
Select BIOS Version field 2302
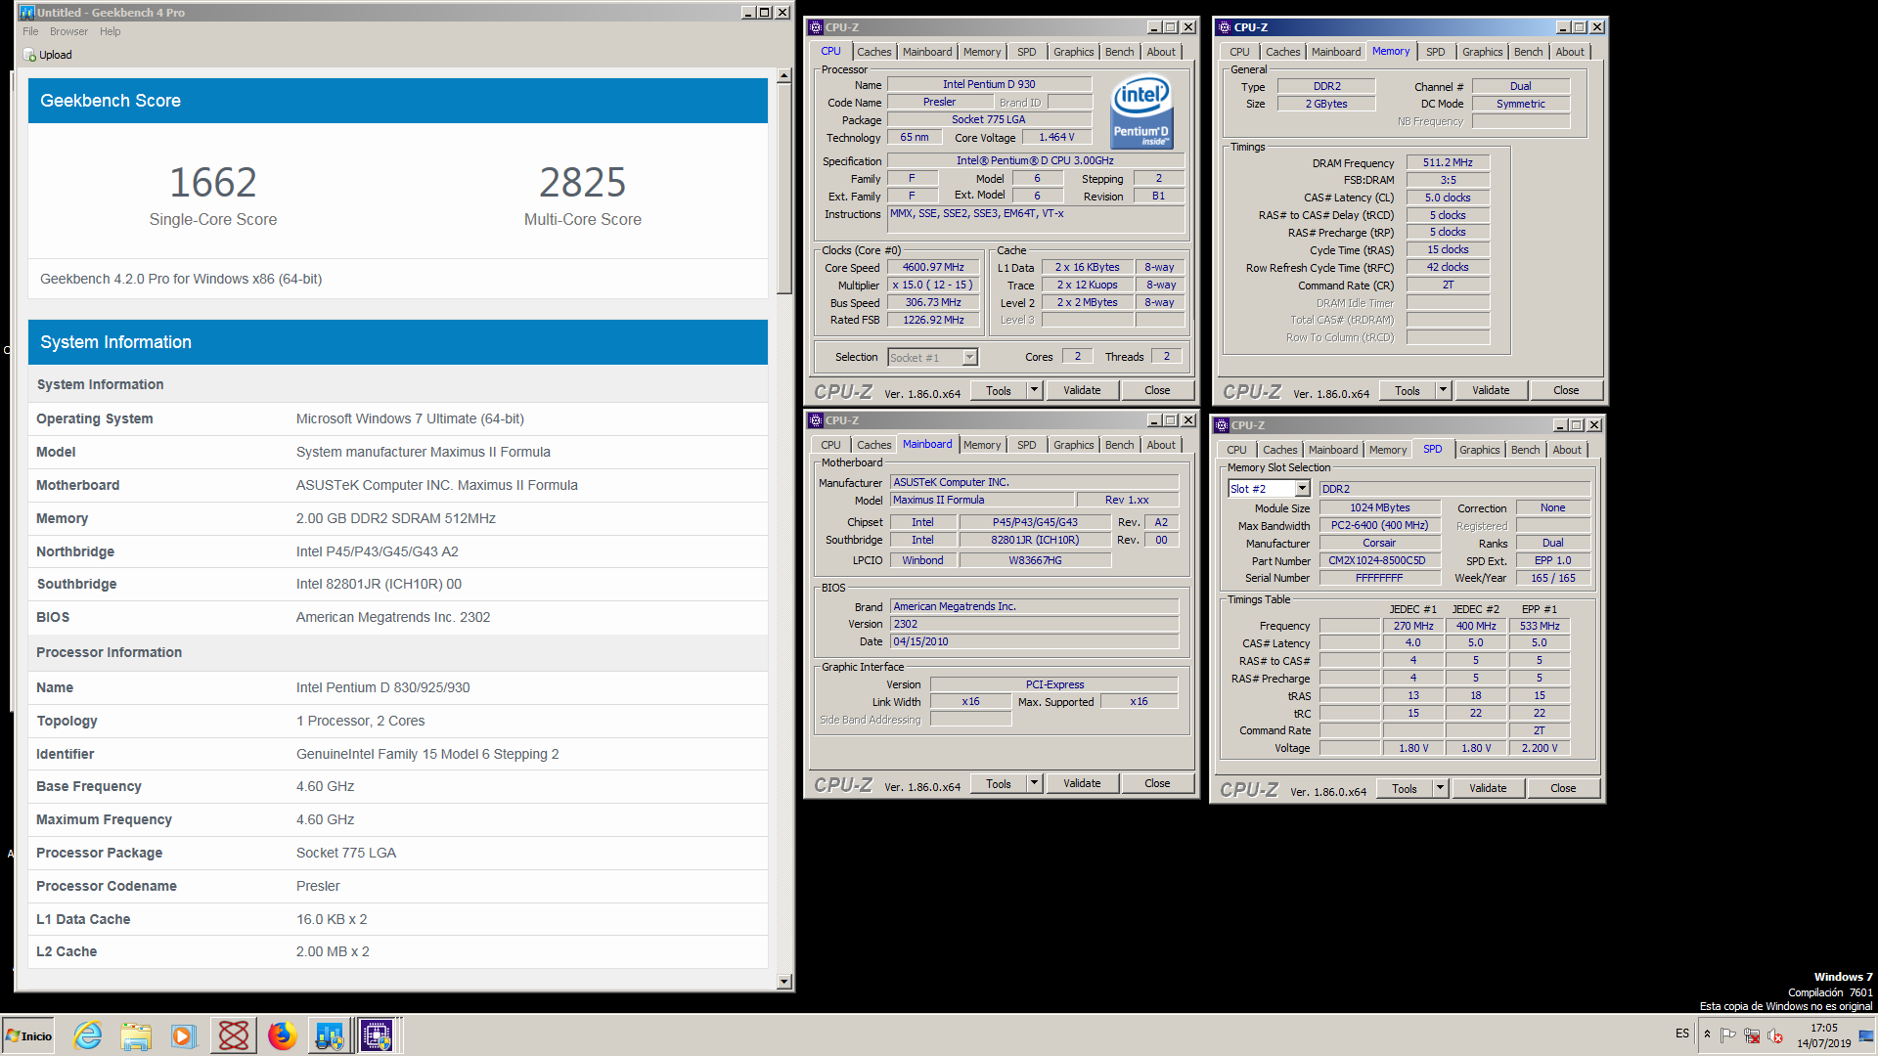coord(1034,624)
